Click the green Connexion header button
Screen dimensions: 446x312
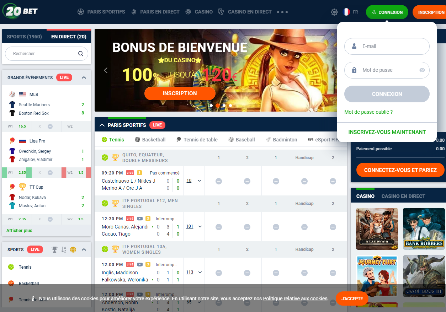coord(387,12)
